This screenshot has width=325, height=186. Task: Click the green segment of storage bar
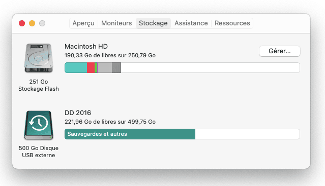[x=96, y=68]
